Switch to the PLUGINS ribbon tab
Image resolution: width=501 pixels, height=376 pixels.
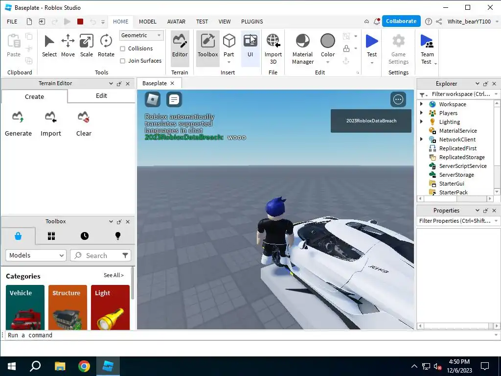pos(252,22)
